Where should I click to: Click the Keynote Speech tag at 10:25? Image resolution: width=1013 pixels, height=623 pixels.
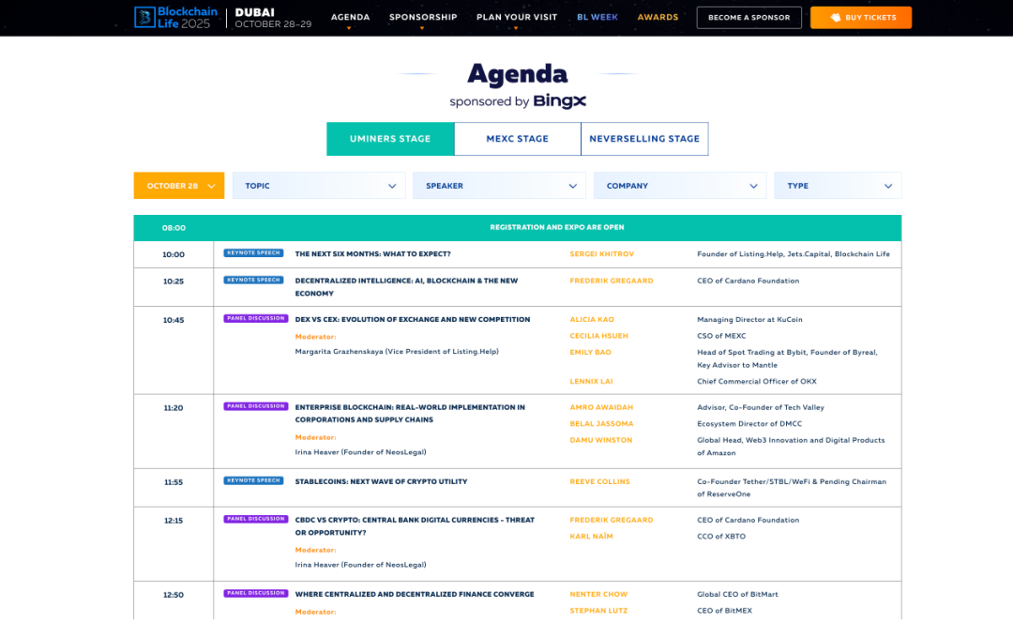click(x=253, y=280)
